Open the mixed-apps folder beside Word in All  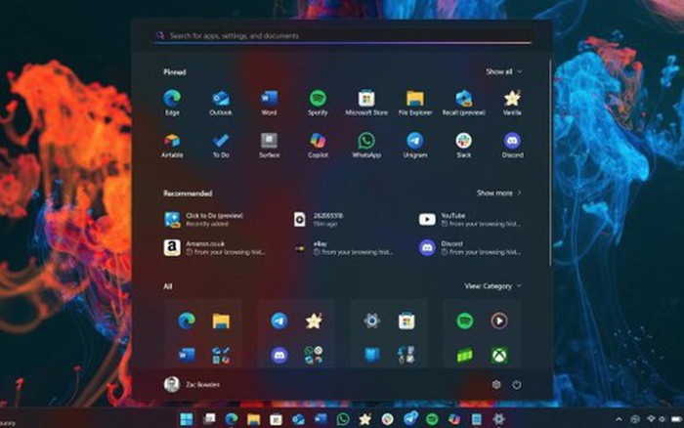[221, 356]
